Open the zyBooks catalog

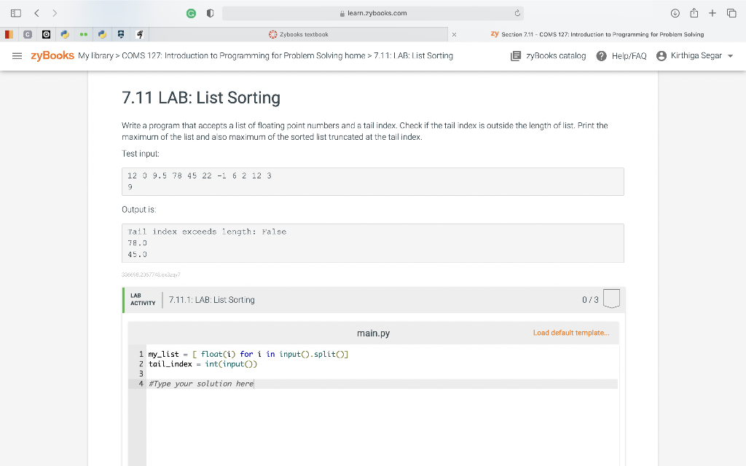coord(547,55)
